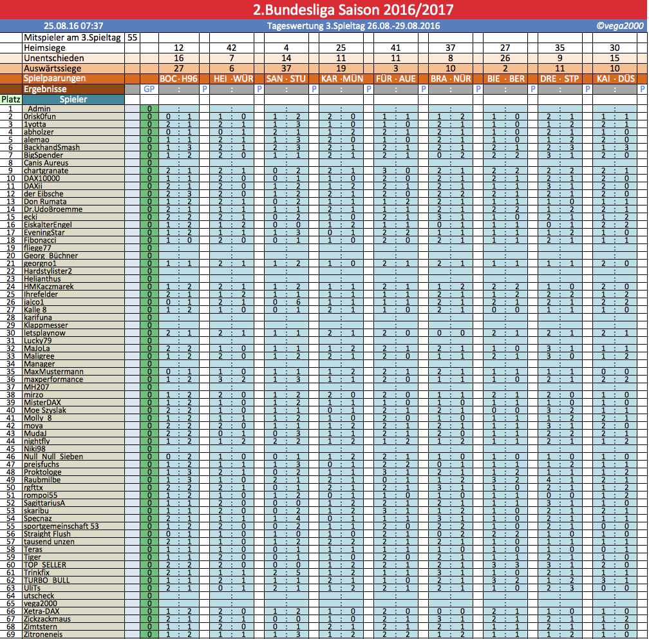Select player name 'Proktologe'
Screen dimensions: 649x639
point(42,472)
